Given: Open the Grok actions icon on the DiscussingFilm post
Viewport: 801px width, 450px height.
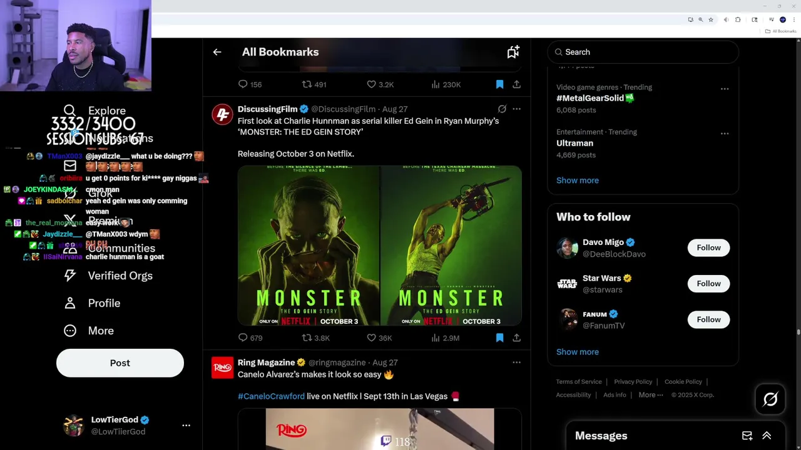Looking at the screenshot, I should point(502,109).
